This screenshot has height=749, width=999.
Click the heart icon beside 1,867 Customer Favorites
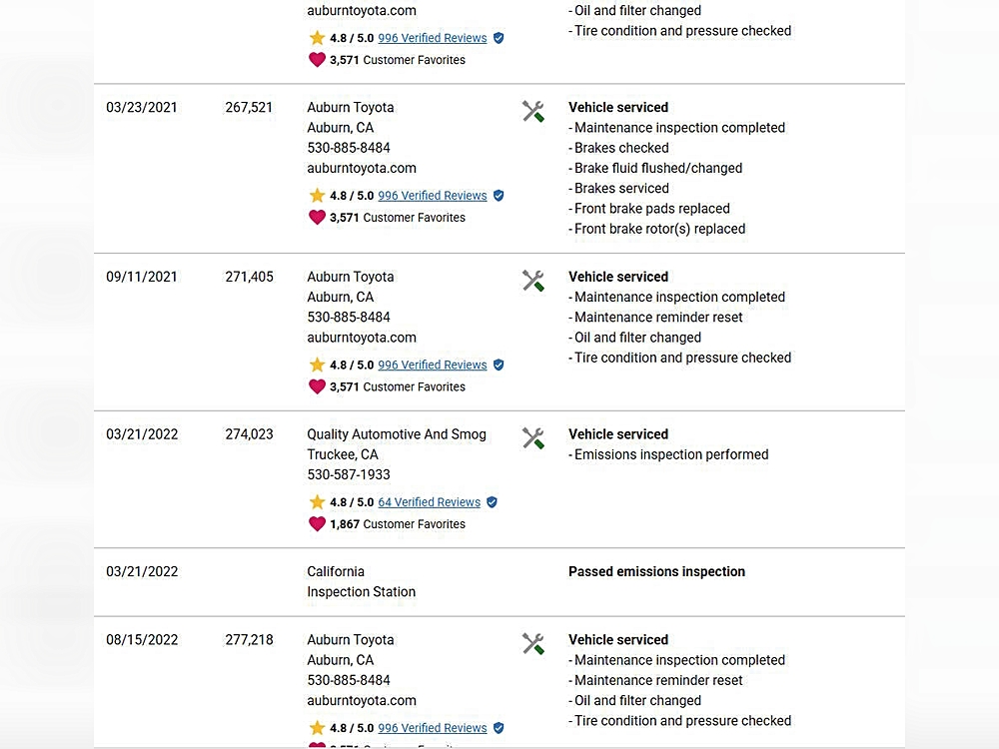point(317,524)
